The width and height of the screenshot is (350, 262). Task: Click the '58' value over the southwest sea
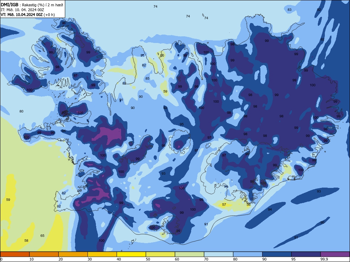pos(26,240)
